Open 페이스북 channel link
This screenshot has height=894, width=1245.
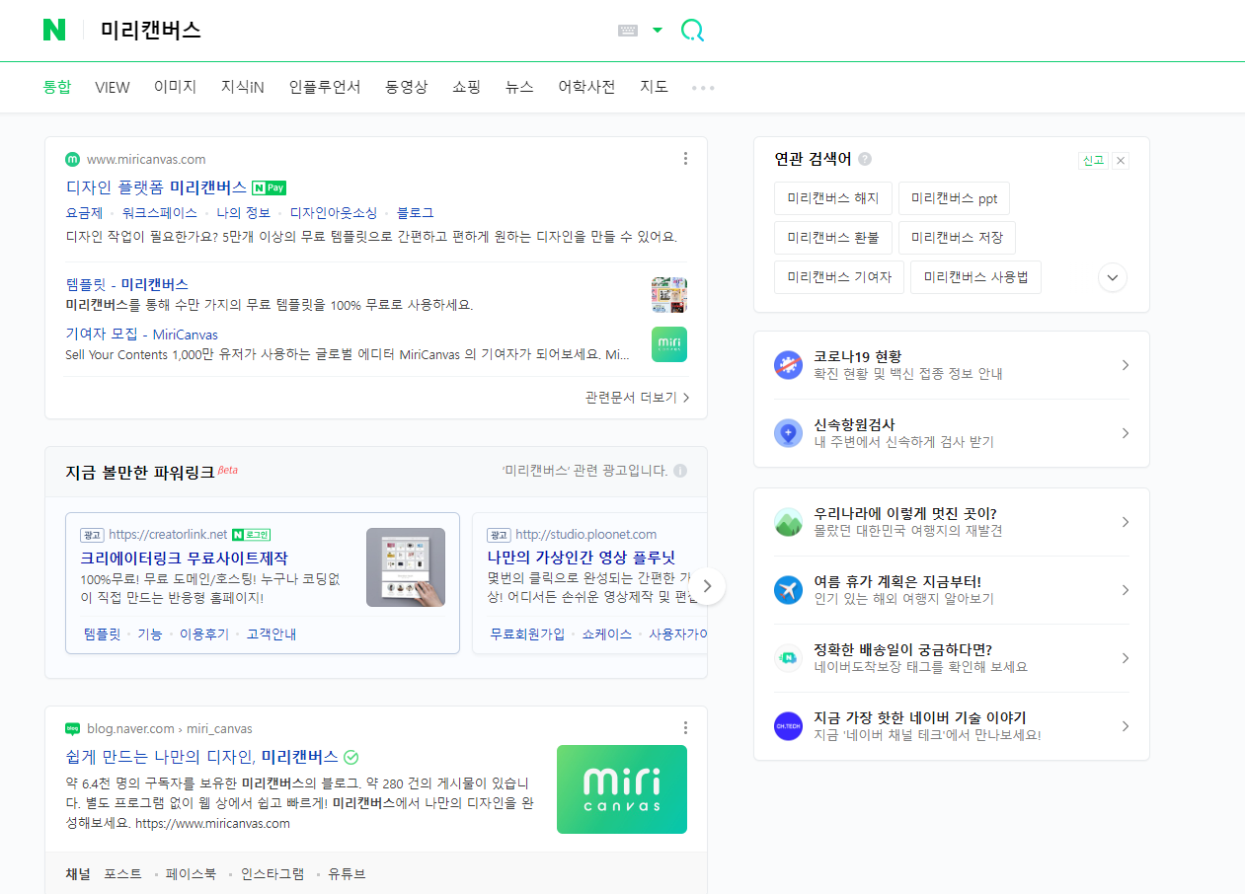(x=192, y=874)
